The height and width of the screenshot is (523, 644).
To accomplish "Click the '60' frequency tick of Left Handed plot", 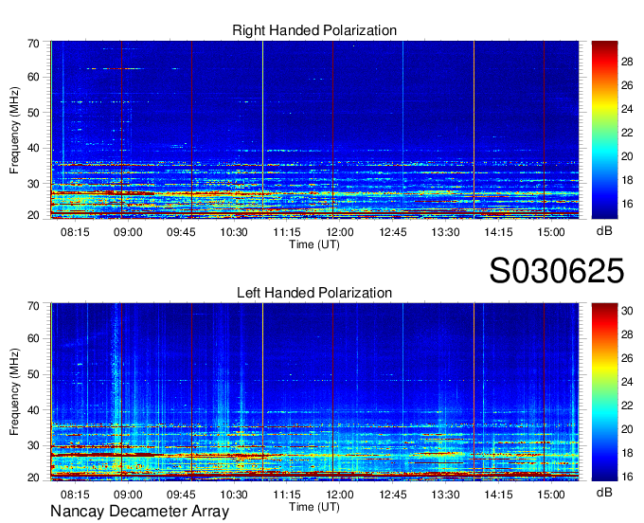I will (x=33, y=339).
